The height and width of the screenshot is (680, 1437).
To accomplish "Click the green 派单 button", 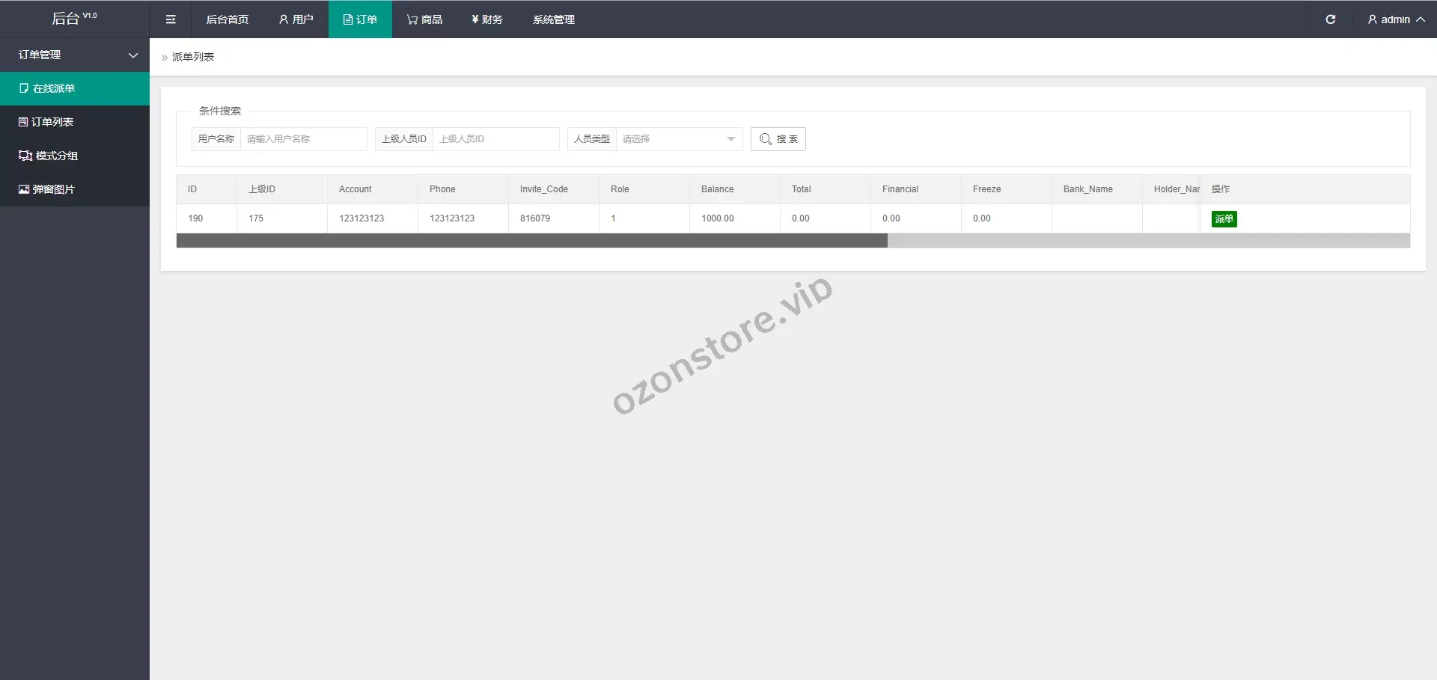I will [1224, 219].
